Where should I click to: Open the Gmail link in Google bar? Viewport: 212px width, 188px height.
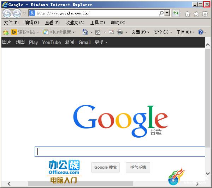click(84, 42)
